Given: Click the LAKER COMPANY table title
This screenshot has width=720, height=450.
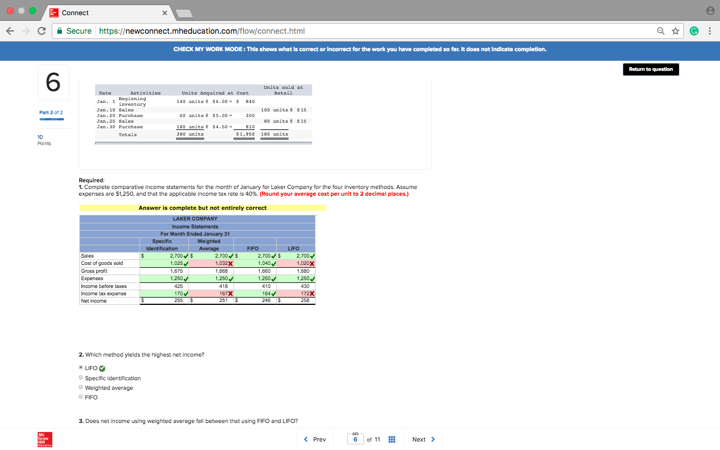Looking at the screenshot, I should point(195,219).
